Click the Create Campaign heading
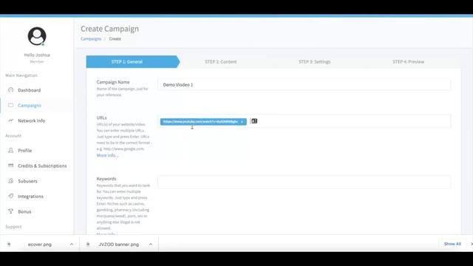This screenshot has height=266, width=473. (x=109, y=29)
